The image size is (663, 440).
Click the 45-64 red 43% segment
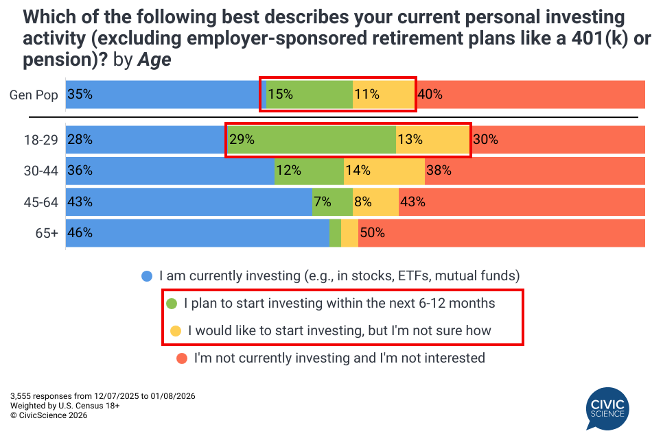pyautogui.click(x=522, y=202)
